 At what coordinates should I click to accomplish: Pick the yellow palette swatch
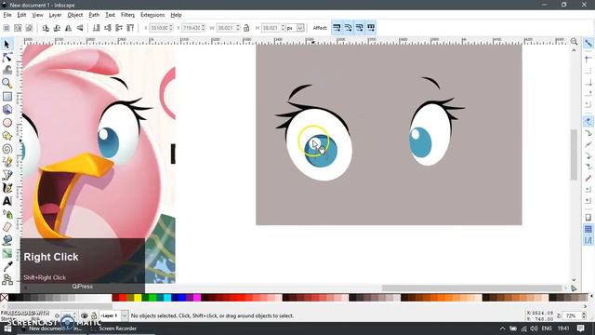tap(138, 298)
